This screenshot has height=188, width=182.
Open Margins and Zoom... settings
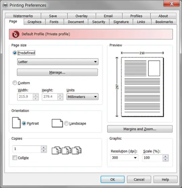coord(140,129)
